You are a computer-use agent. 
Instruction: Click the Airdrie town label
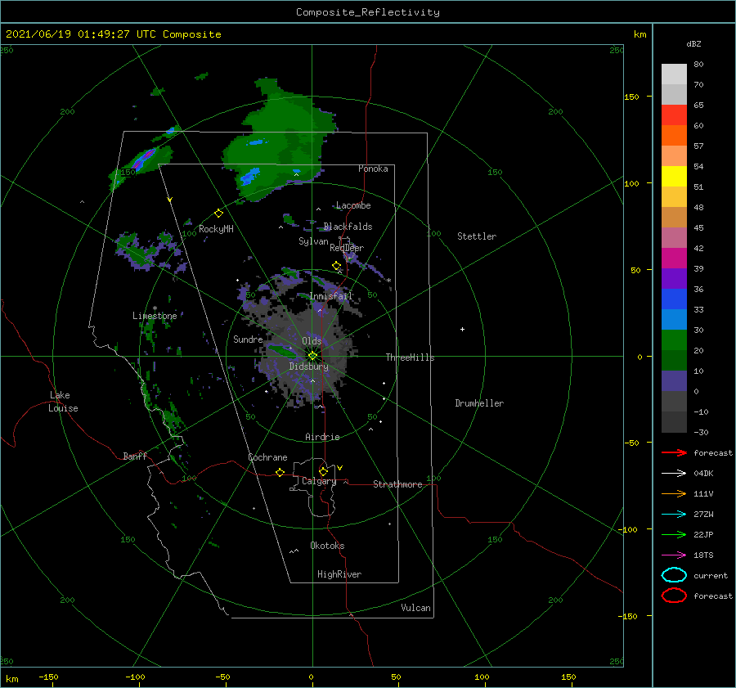coord(322,437)
